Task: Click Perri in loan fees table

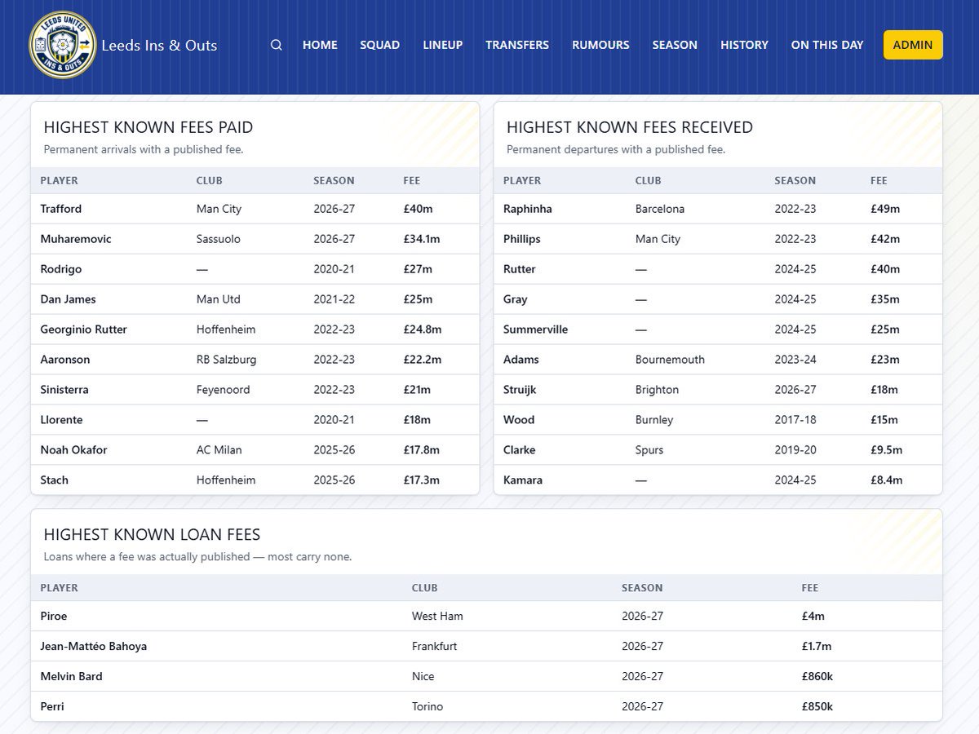Action: (x=52, y=706)
